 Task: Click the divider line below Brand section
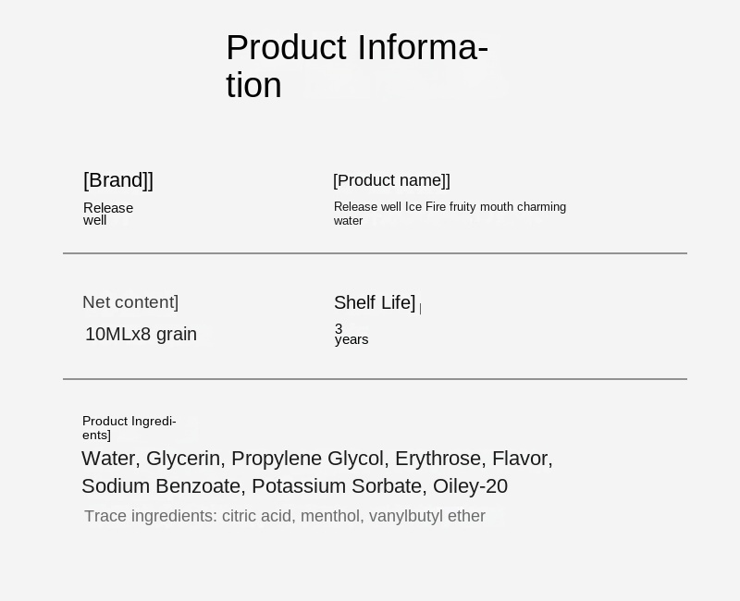375,253
